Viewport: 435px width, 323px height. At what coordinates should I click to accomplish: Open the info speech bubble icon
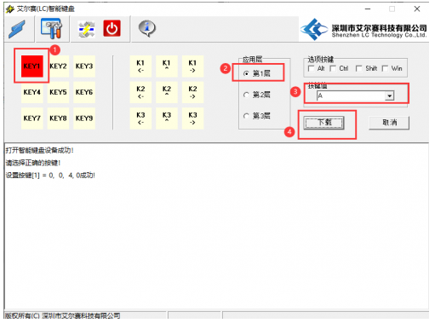[147, 29]
